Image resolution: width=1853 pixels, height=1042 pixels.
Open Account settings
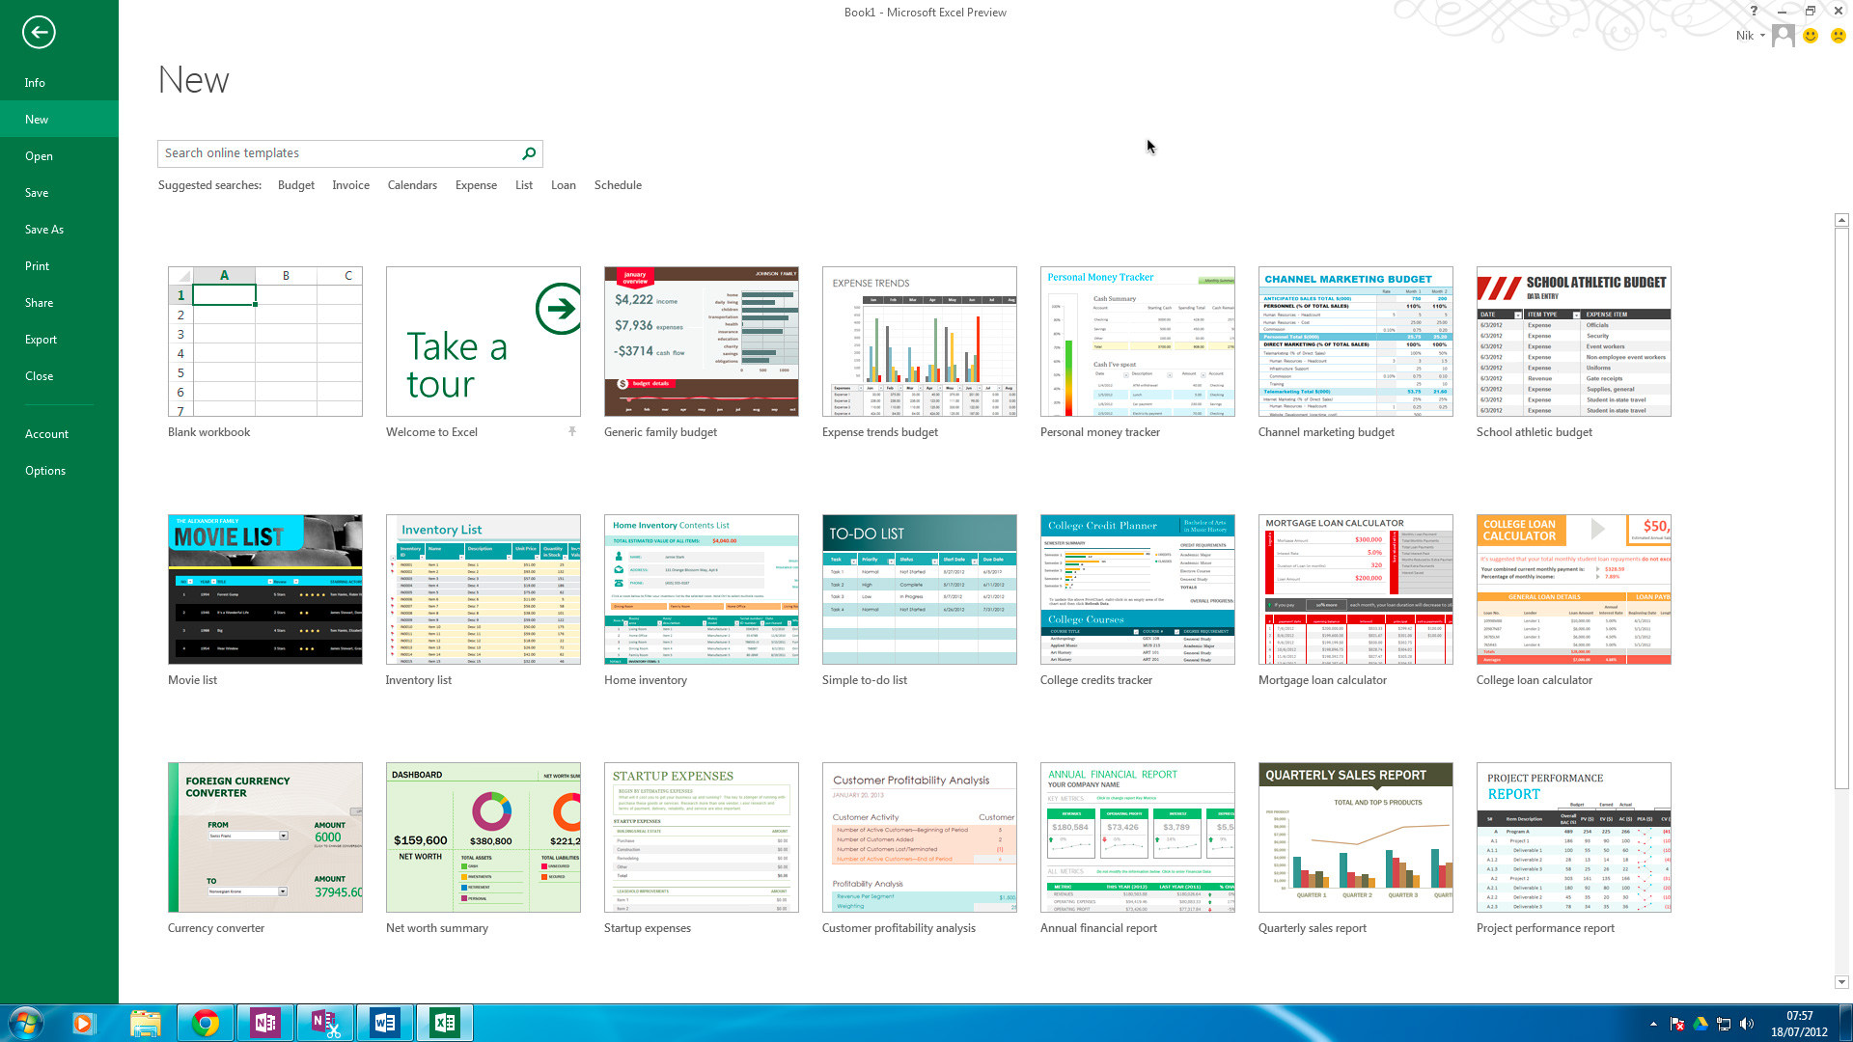pos(59,434)
